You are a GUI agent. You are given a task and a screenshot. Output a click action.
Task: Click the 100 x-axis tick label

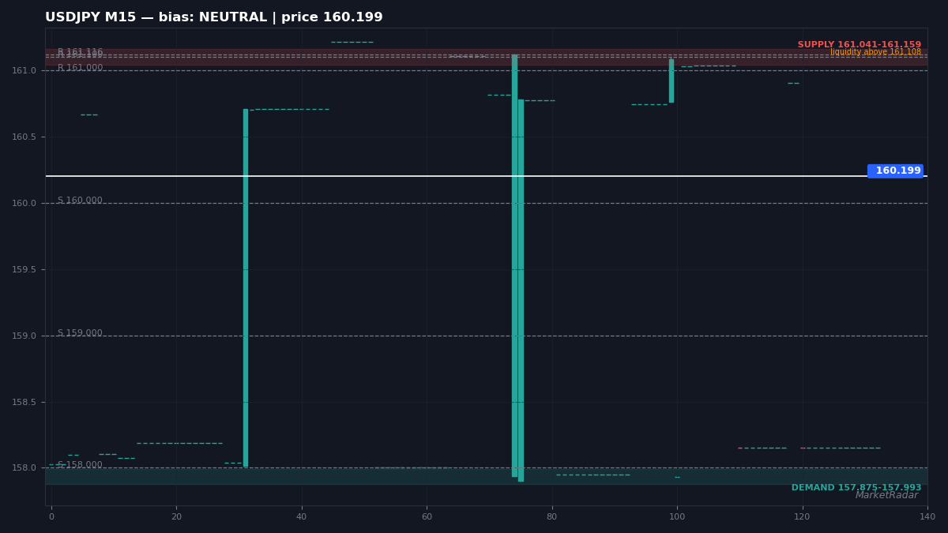click(677, 517)
